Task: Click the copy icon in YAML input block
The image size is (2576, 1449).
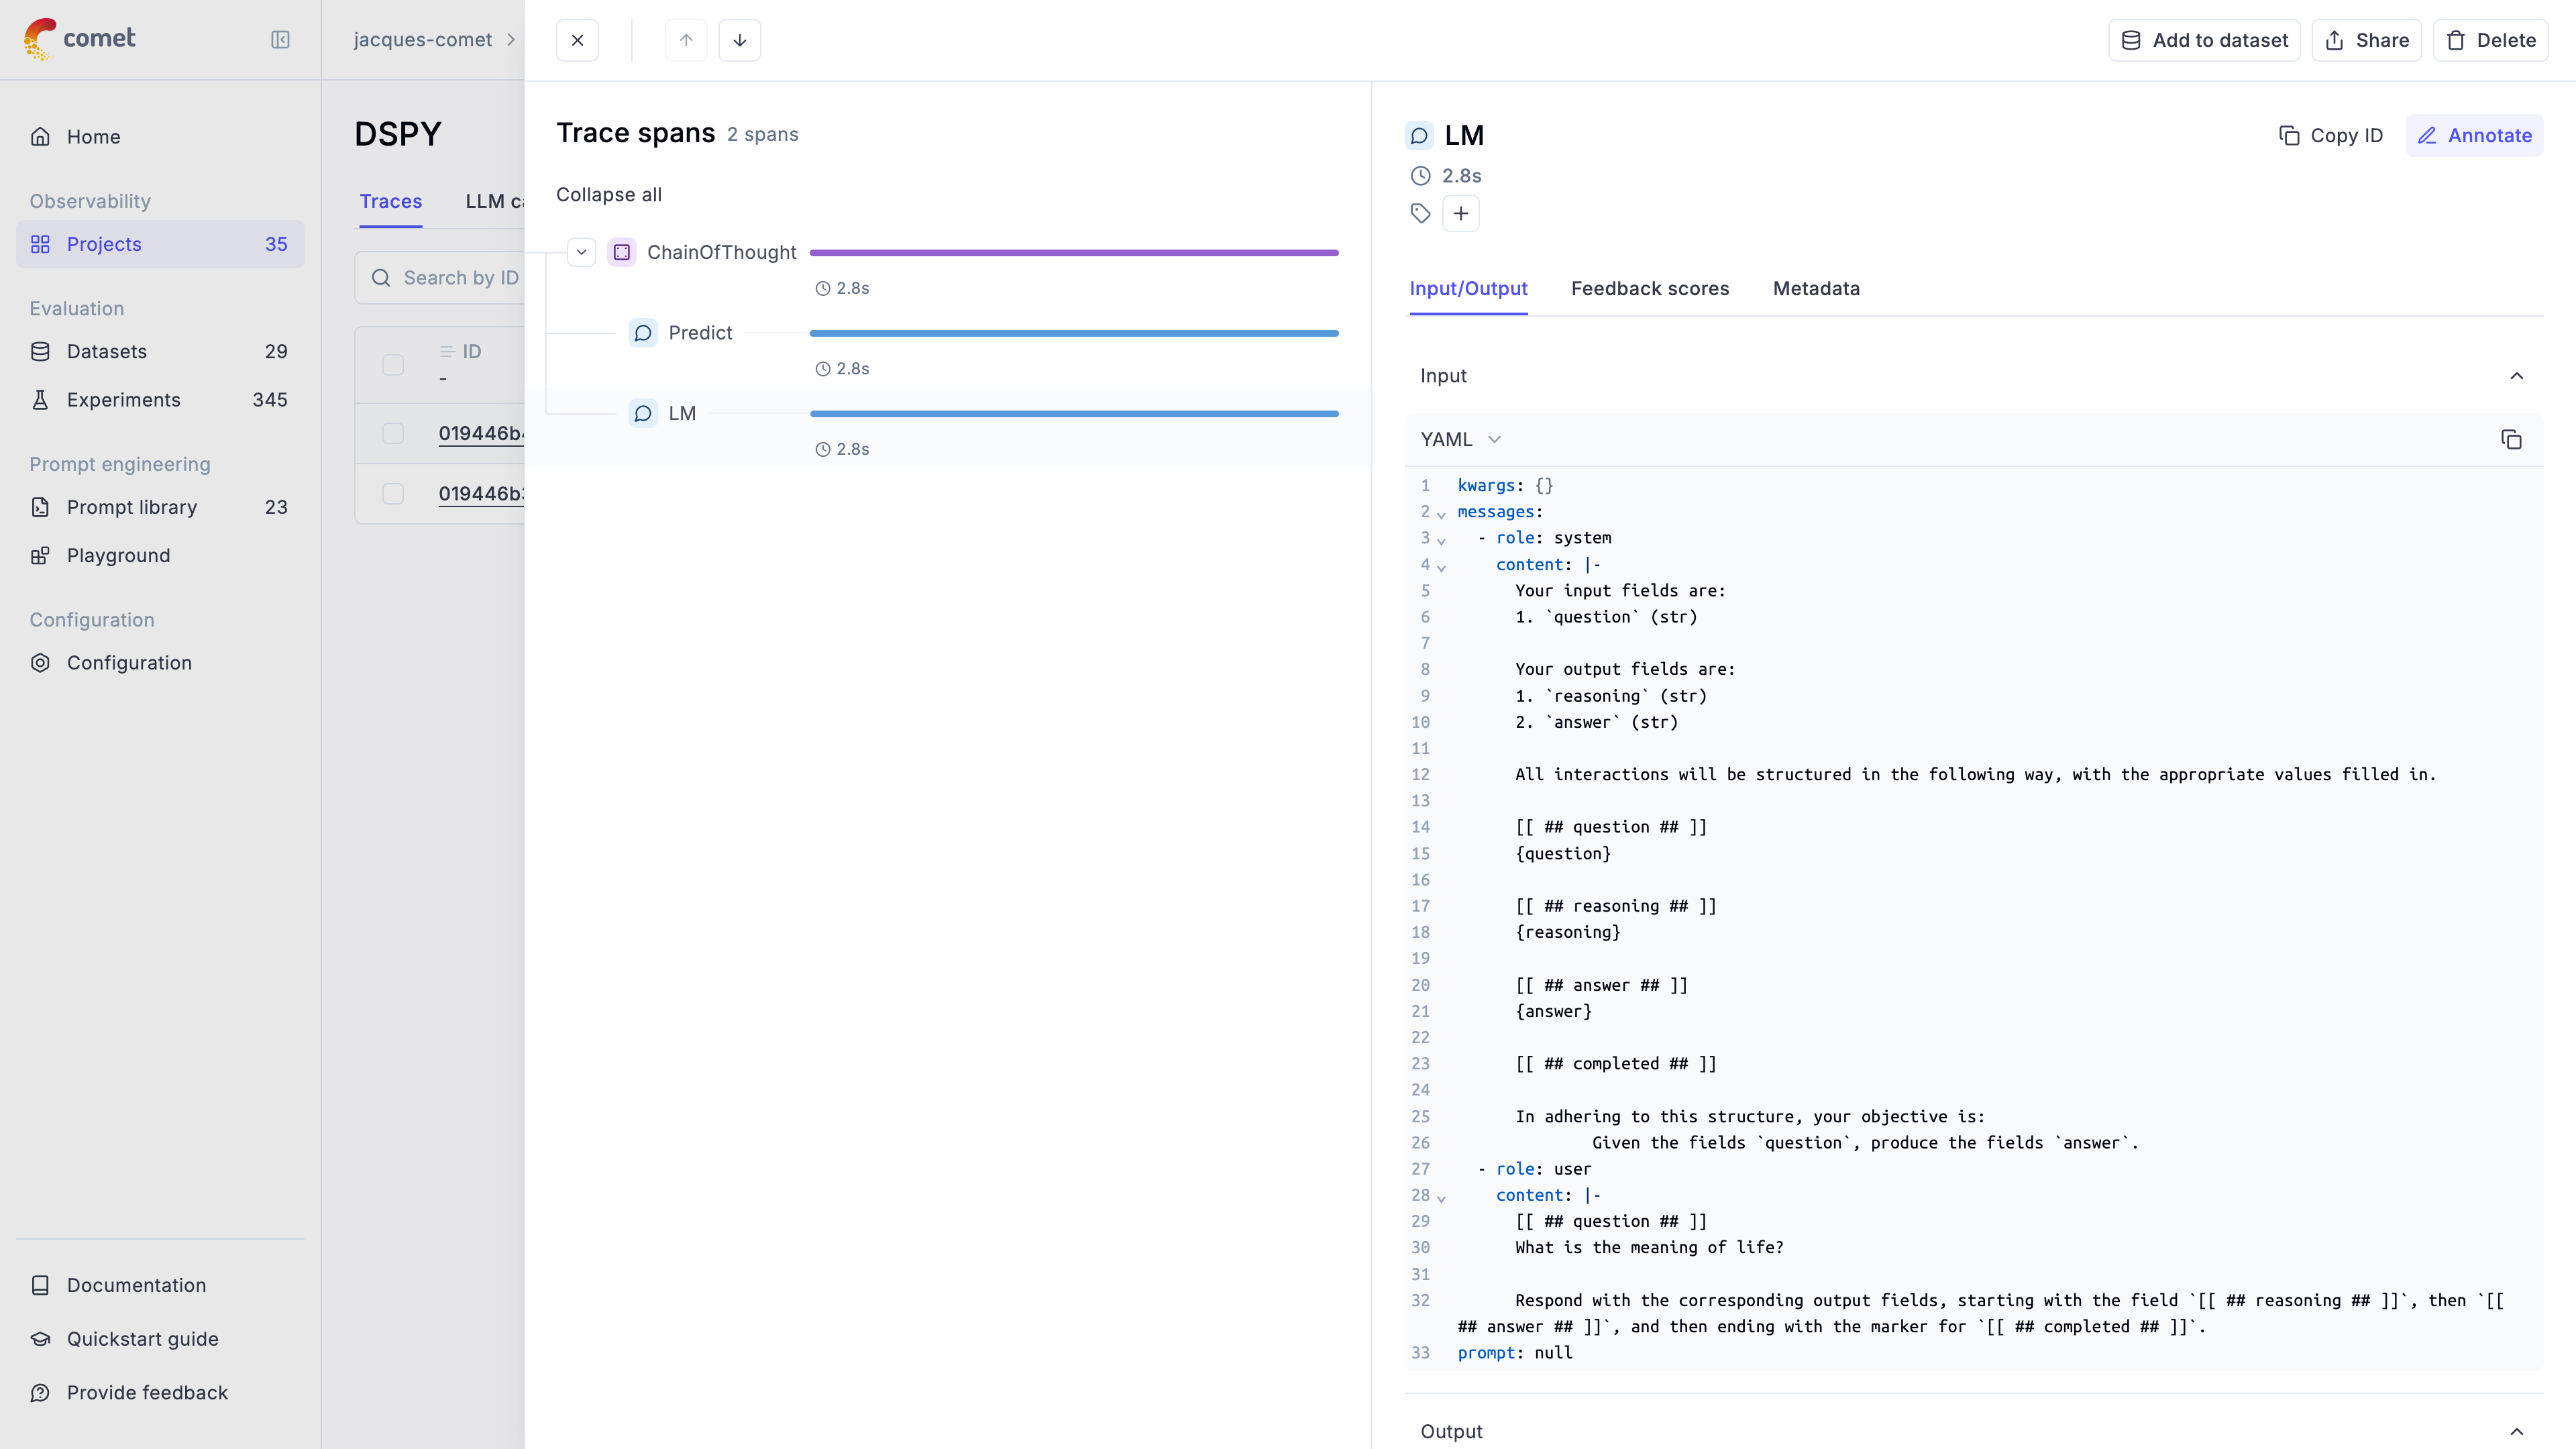Action: [x=2511, y=440]
